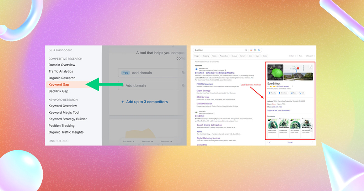Open options menu for evereffect.com ad
Image resolution: width=364 pixels, height=191 pixels.
click(226, 70)
